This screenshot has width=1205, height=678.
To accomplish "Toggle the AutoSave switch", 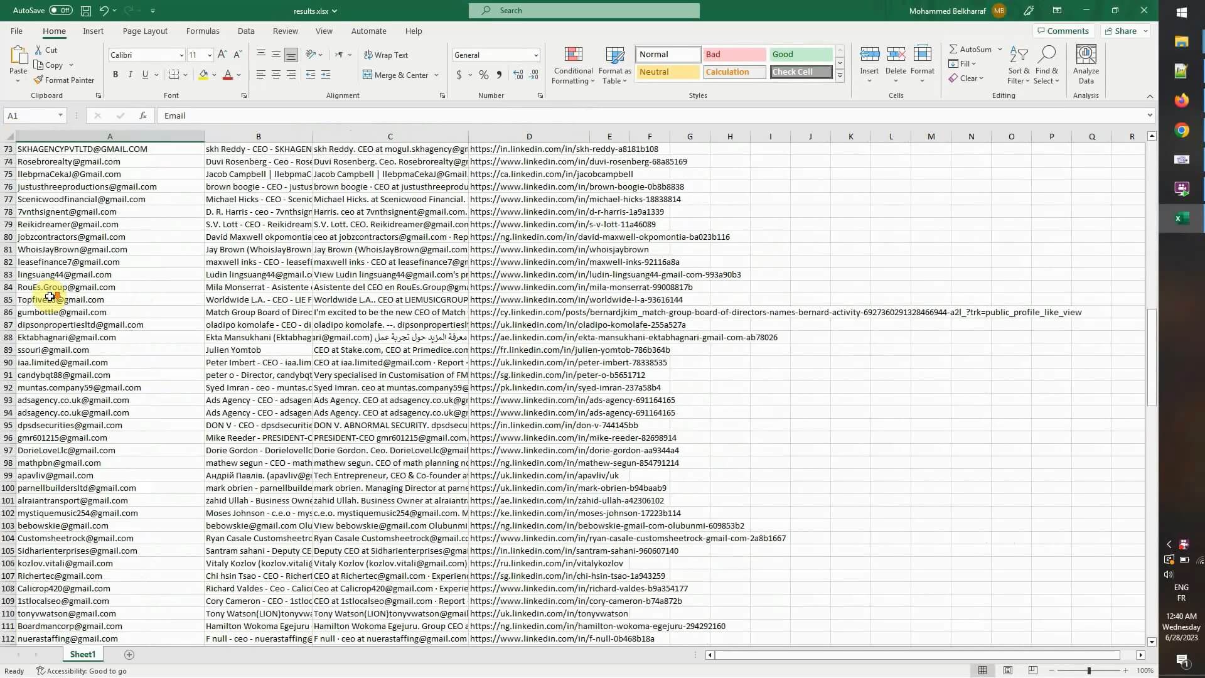I will pos(60,11).
